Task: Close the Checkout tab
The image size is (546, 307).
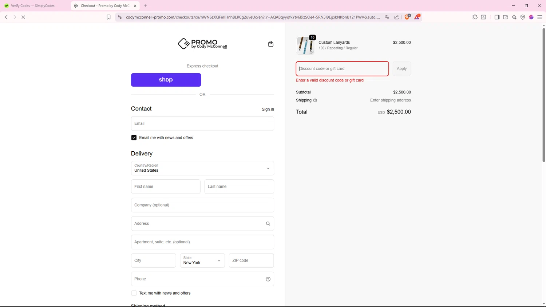Action: click(135, 6)
